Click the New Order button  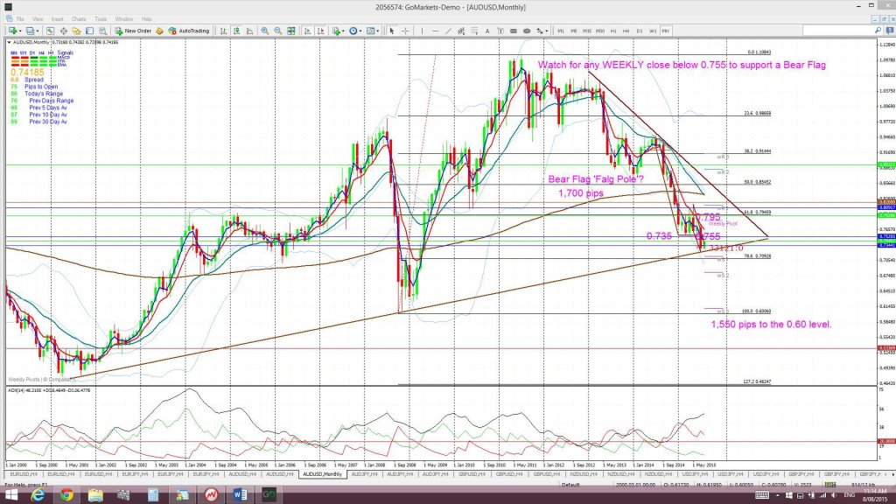click(133, 31)
